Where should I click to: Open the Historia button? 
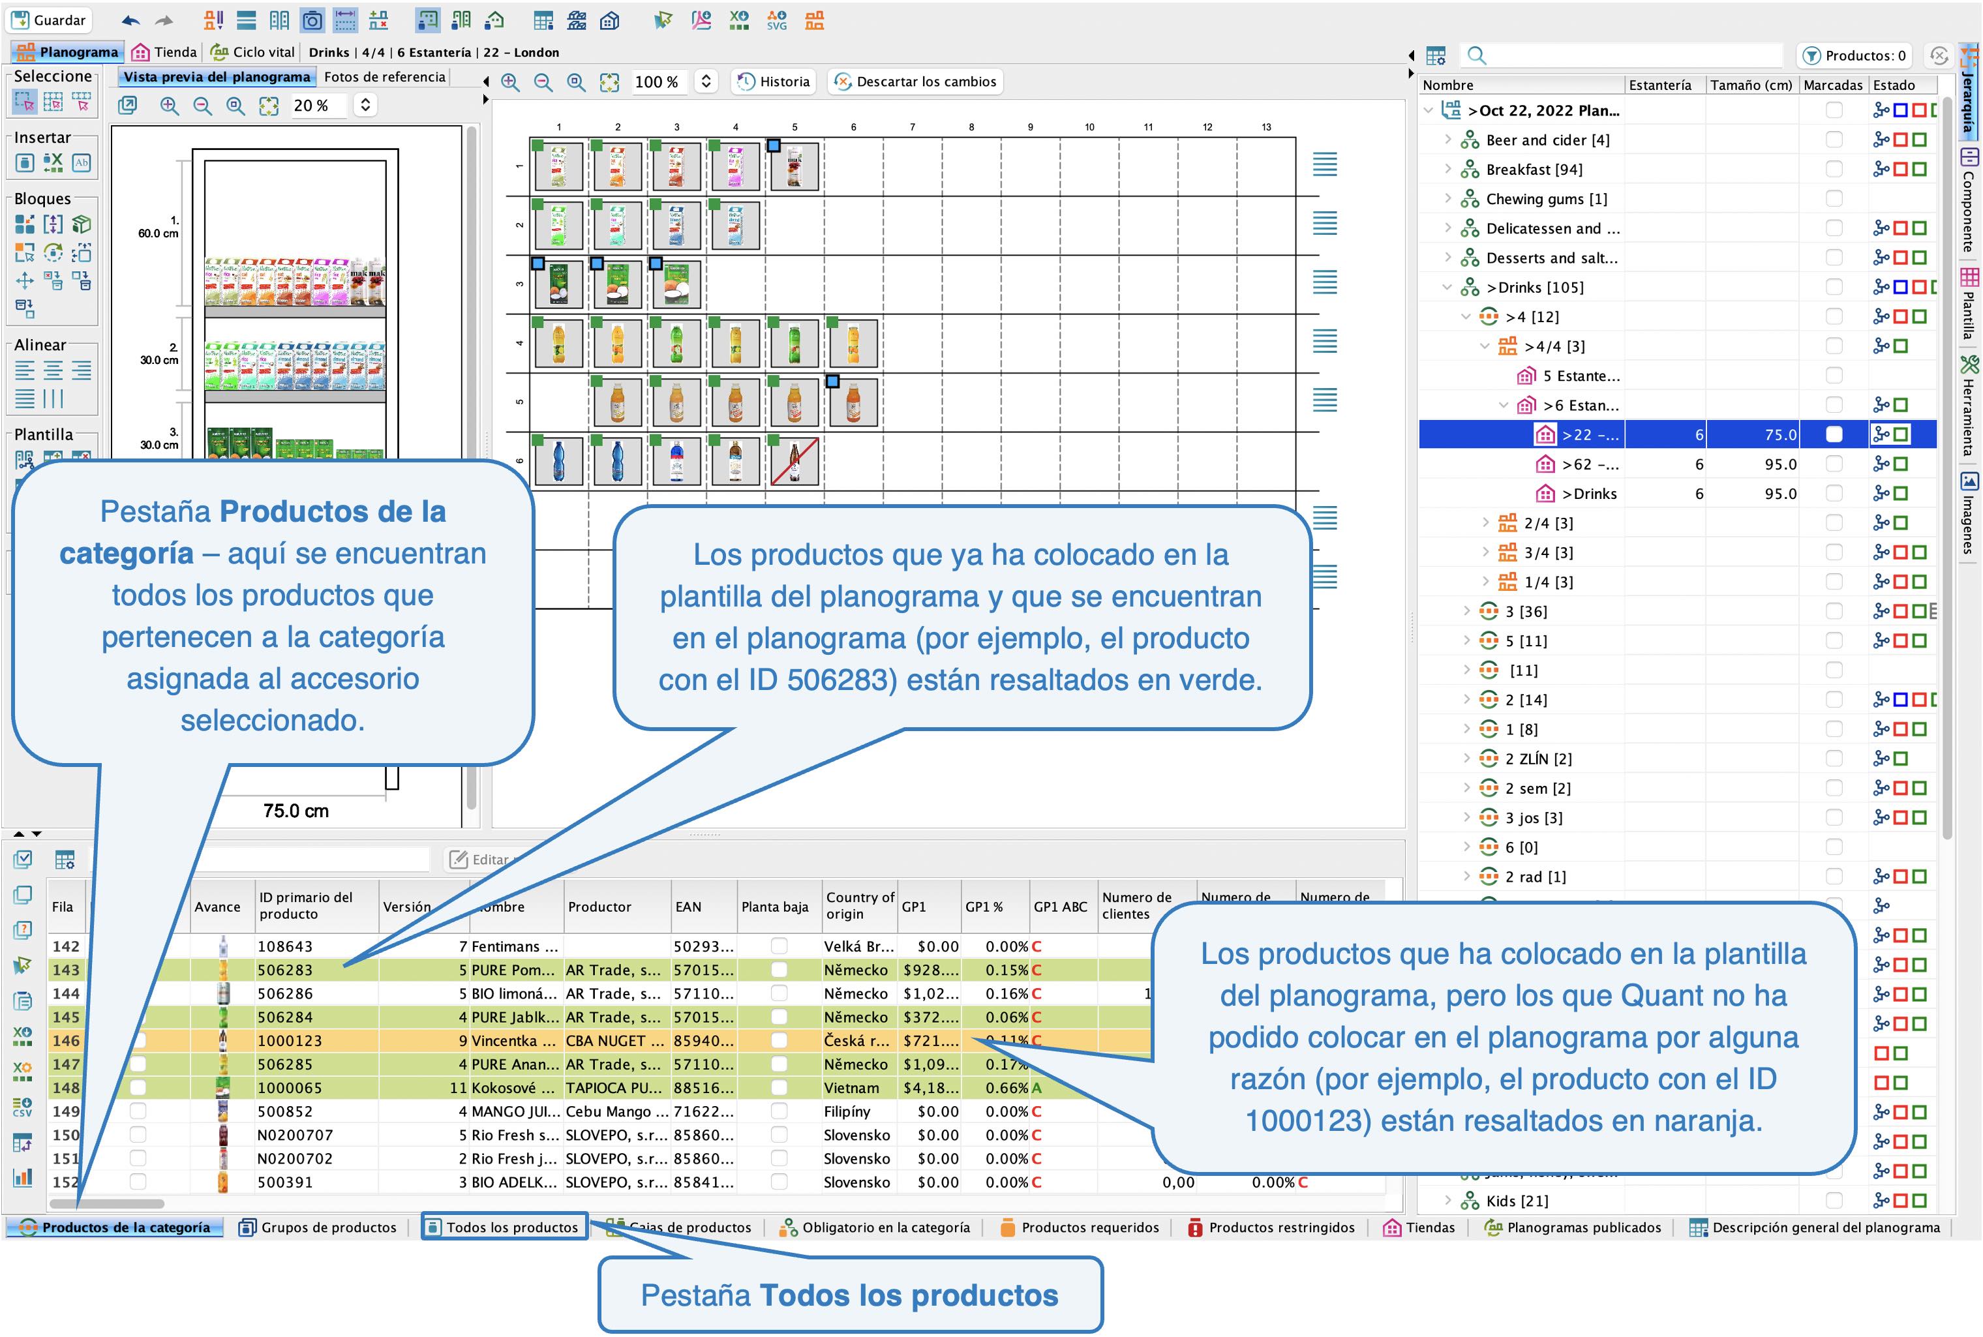774,82
